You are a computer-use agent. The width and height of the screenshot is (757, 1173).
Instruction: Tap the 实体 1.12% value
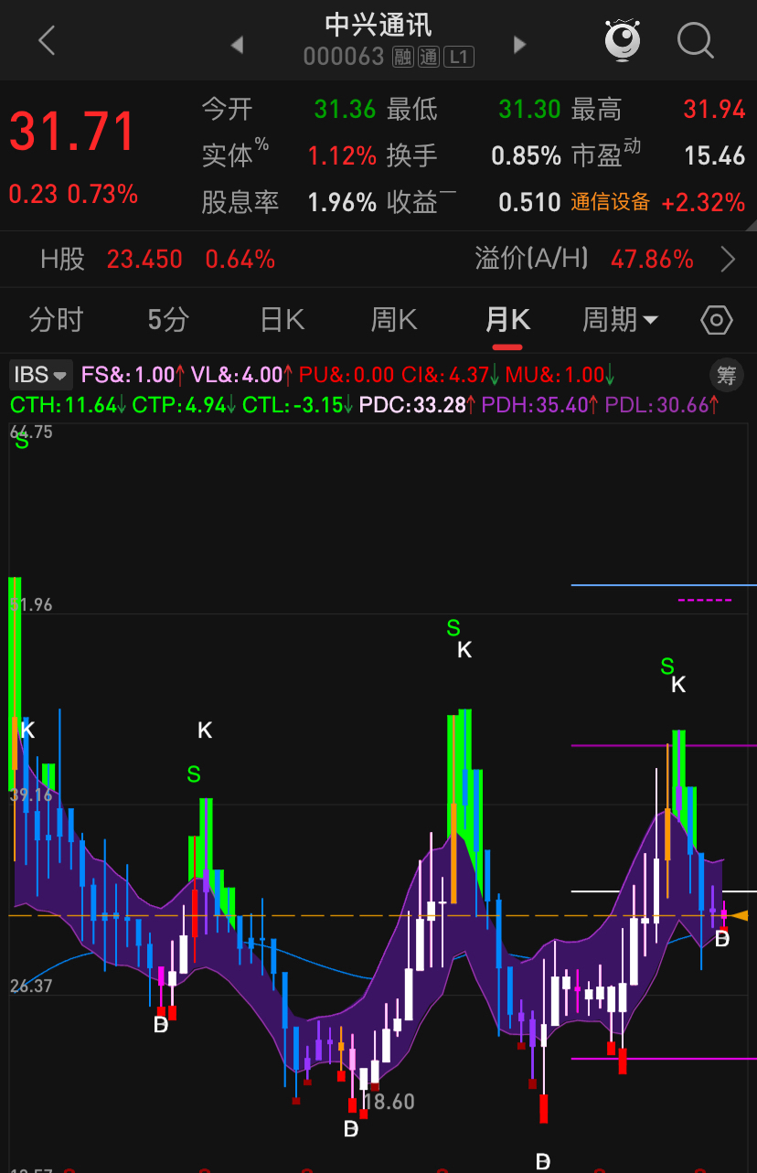(342, 156)
